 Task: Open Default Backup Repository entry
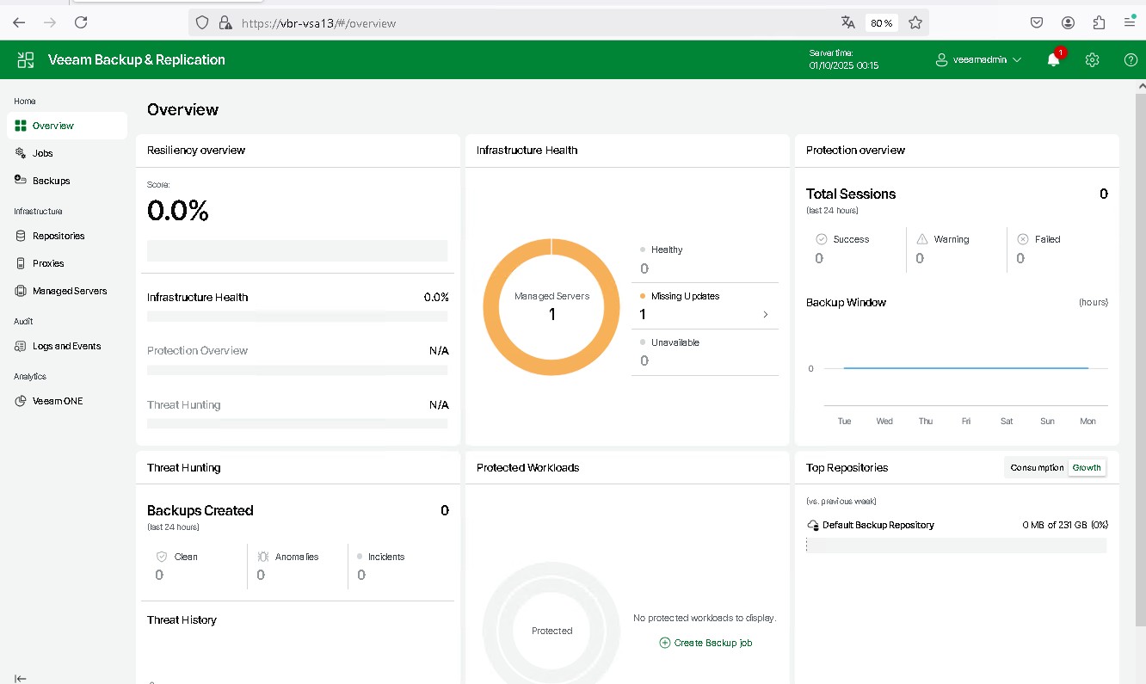click(878, 525)
